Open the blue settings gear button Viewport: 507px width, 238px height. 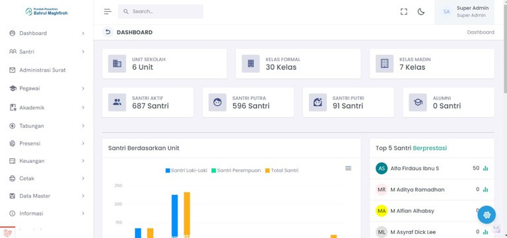point(487,215)
